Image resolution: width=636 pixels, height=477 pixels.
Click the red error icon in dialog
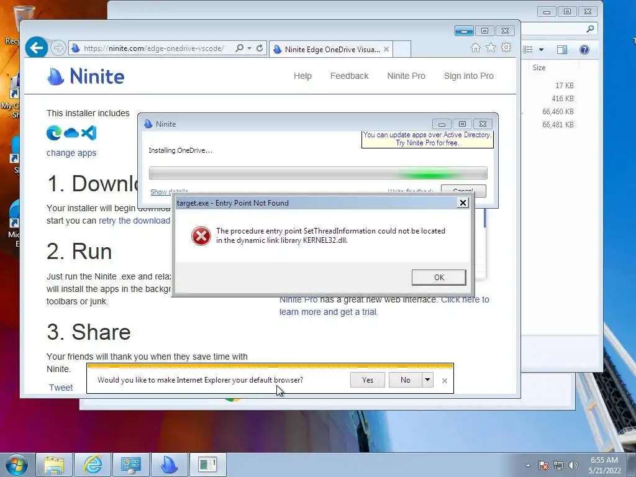201,235
